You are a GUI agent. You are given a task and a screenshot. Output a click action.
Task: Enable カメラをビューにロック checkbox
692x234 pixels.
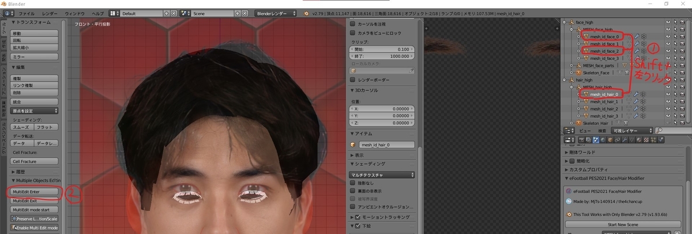pos(353,33)
